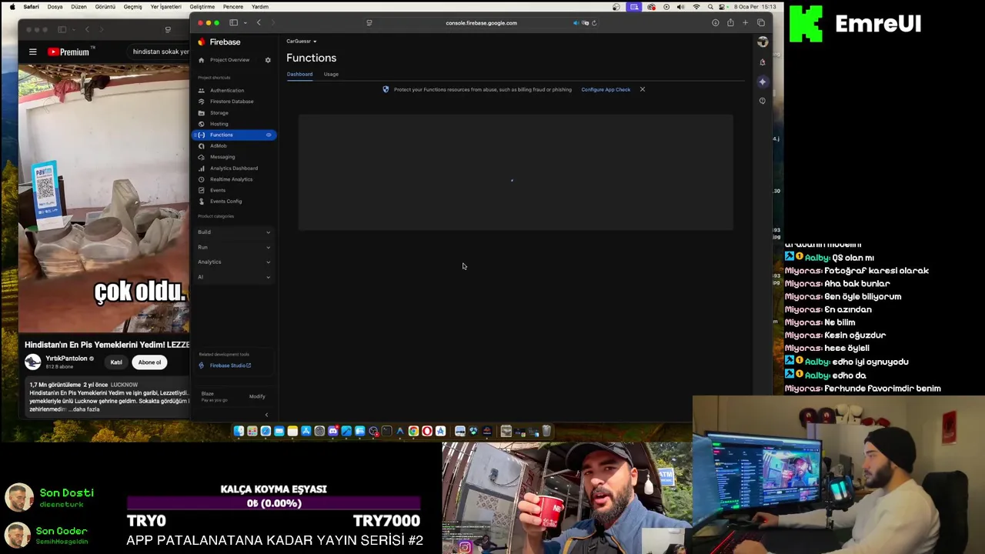Open the Geliştirme menu
985x554 pixels.
coord(202,7)
